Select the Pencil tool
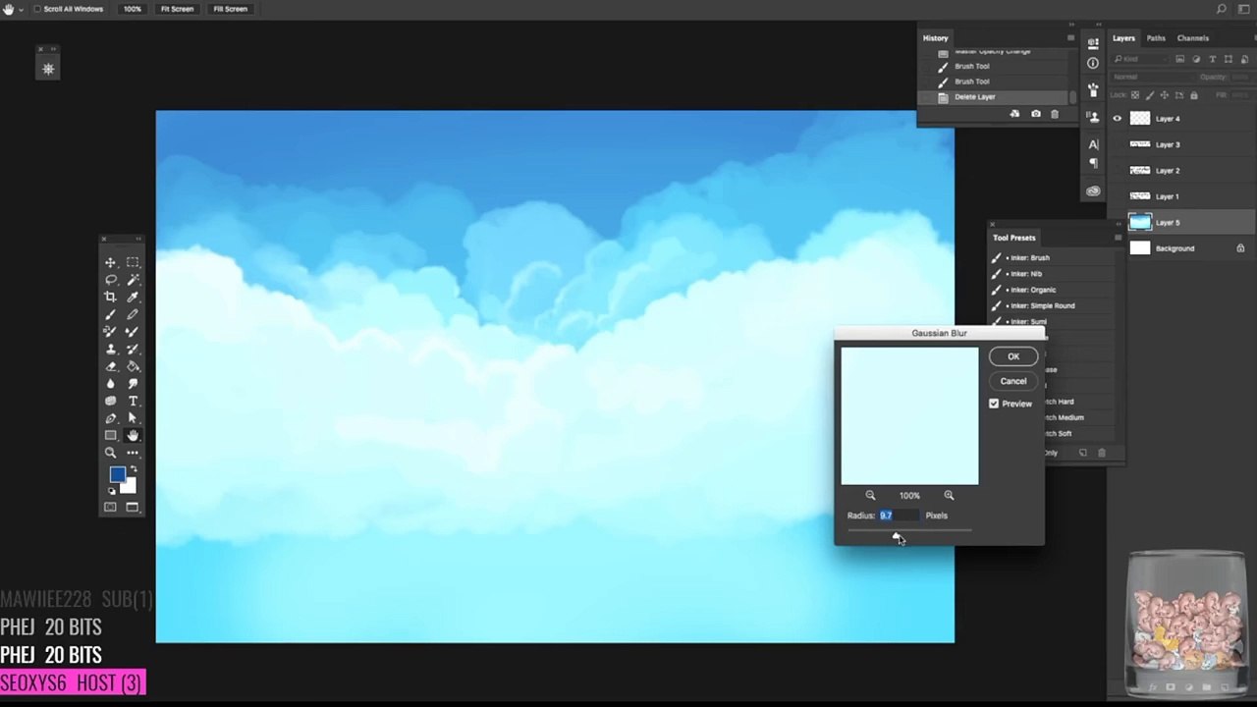The width and height of the screenshot is (1257, 707). pos(133,314)
